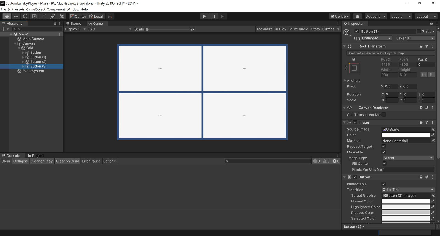The width and height of the screenshot is (440, 236).
Task: Toggle the Static checkbox
Action: [419, 31]
